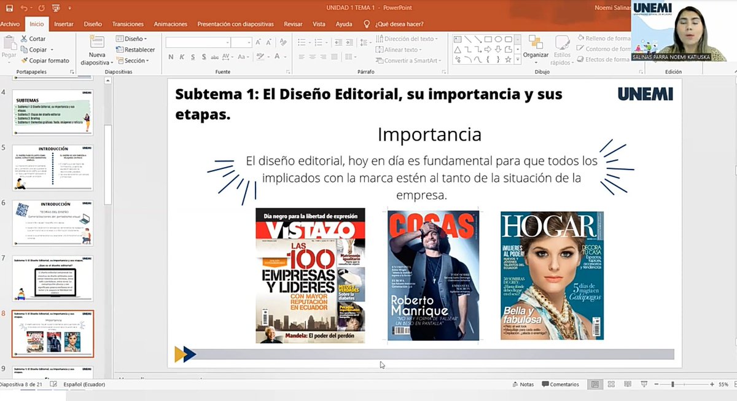Switch to the Vista tab
Screen dimensions: 737x401
click(319, 24)
